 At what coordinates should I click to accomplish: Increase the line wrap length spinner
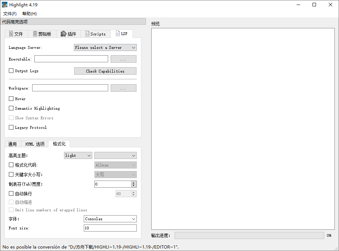coord(134,192)
